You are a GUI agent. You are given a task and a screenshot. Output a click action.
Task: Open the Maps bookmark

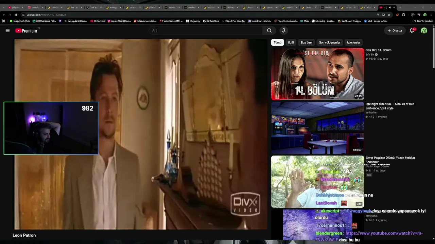pos(304,21)
